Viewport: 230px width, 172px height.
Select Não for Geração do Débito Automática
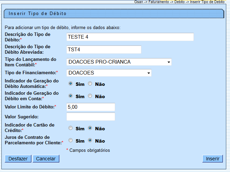coord(90,83)
